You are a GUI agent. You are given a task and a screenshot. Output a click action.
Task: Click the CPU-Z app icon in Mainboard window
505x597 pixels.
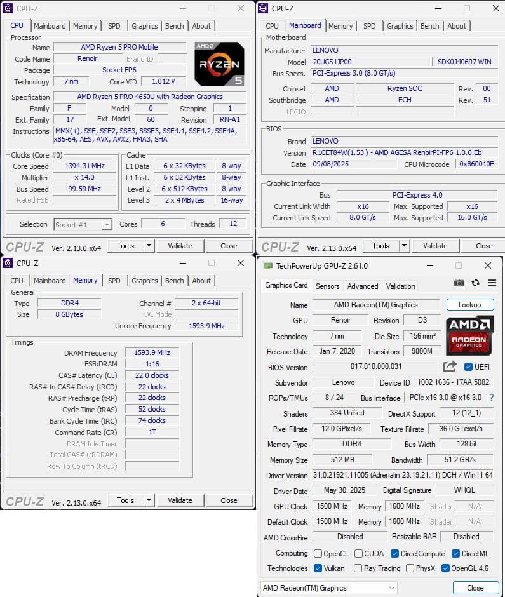[263, 8]
